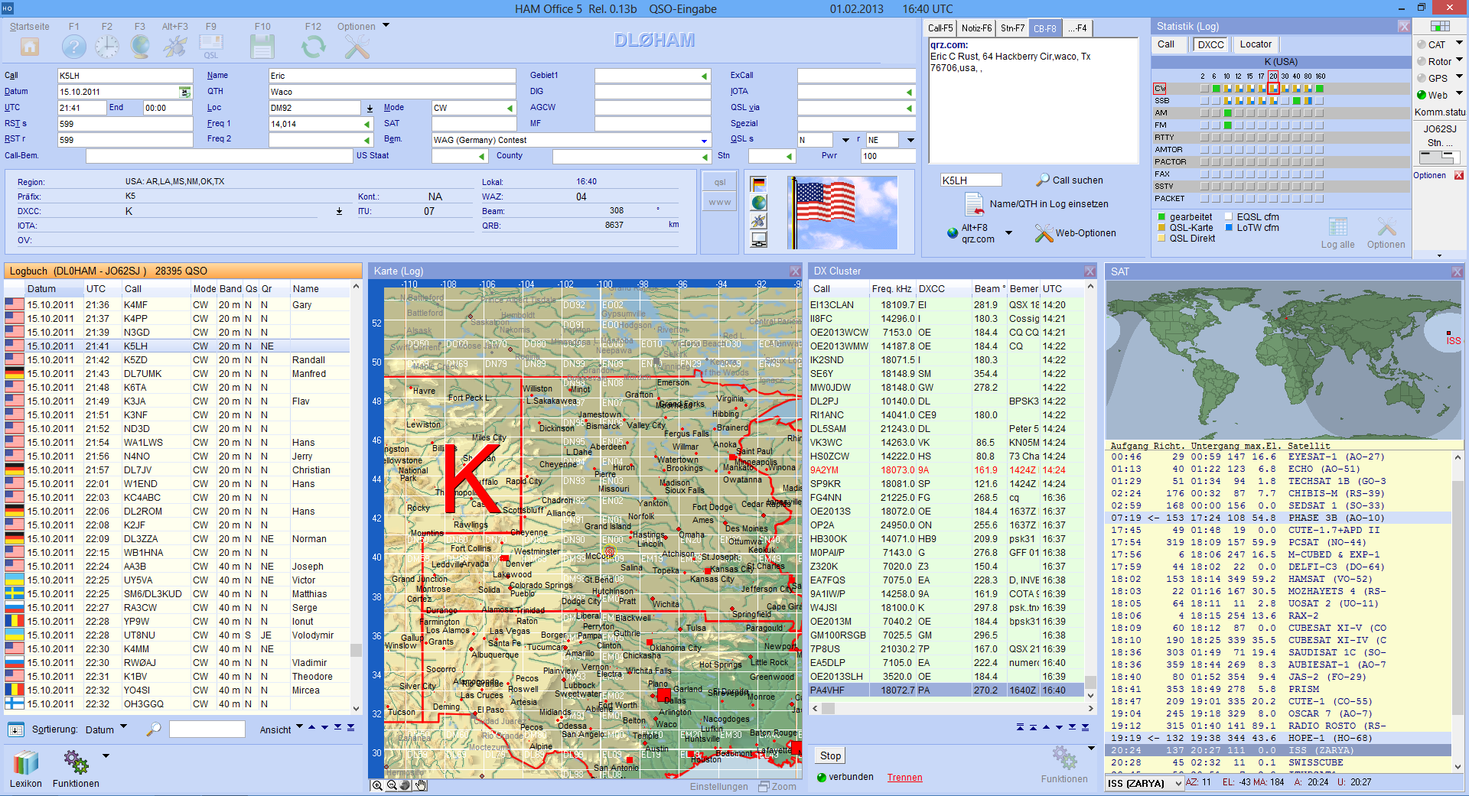Viewport: 1469px width, 796px height.
Task: Expand the Mode field list
Action: point(510,109)
